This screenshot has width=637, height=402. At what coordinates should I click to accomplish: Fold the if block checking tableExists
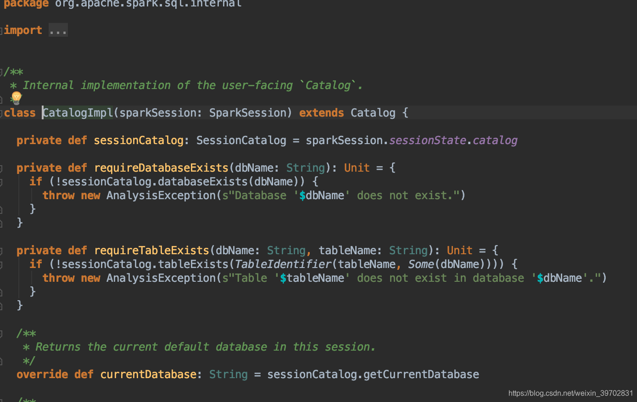[1, 264]
